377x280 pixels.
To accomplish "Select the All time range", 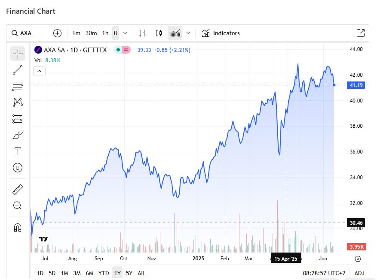I will tap(141, 273).
